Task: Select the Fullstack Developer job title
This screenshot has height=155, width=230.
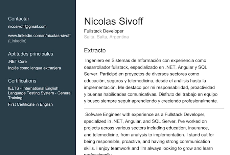Action: click(104, 31)
